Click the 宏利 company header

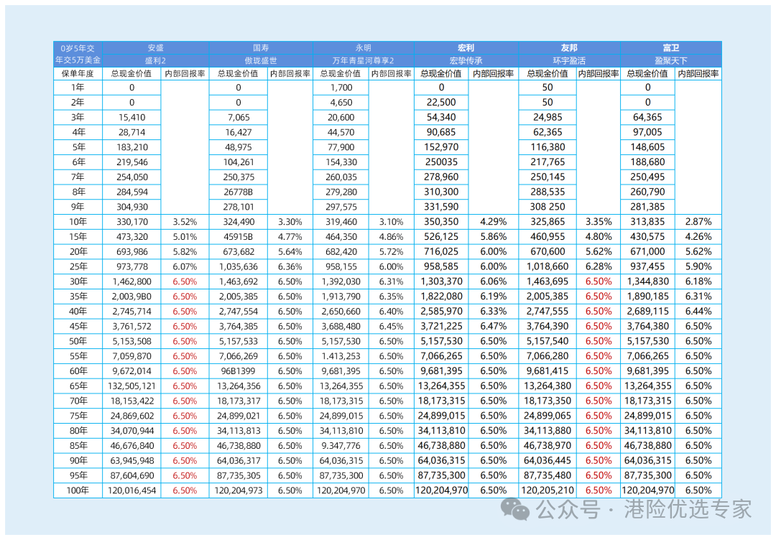click(x=466, y=48)
